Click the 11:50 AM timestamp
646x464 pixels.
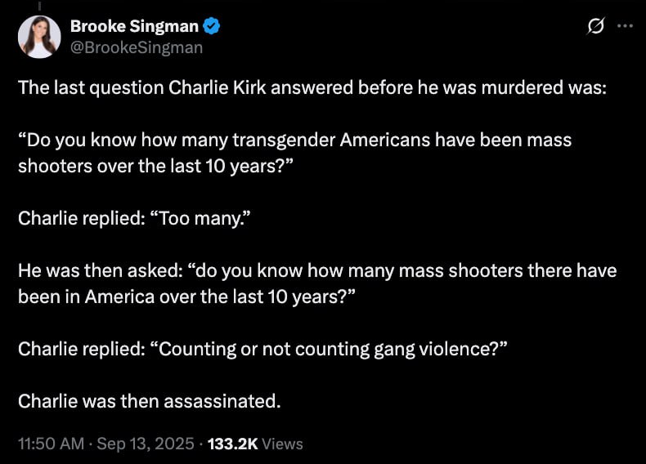[51, 444]
